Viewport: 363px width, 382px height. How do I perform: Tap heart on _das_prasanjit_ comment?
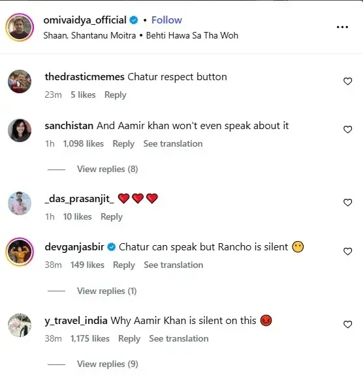[347, 203]
